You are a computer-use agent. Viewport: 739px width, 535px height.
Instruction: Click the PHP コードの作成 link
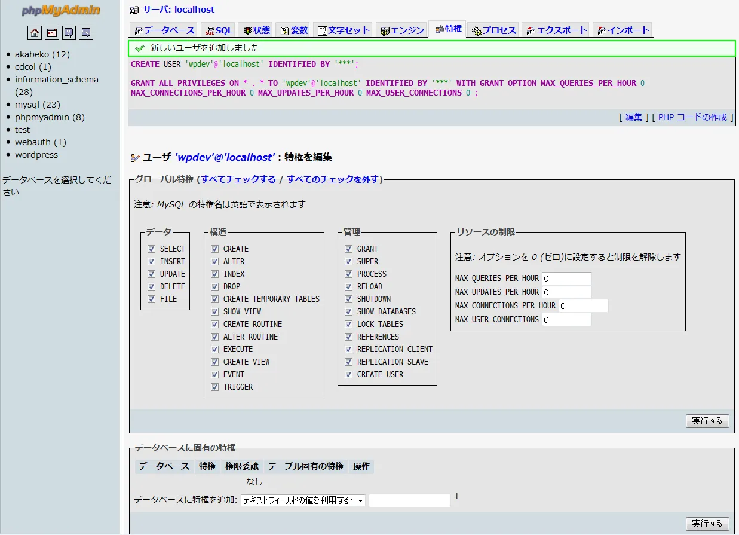(692, 117)
